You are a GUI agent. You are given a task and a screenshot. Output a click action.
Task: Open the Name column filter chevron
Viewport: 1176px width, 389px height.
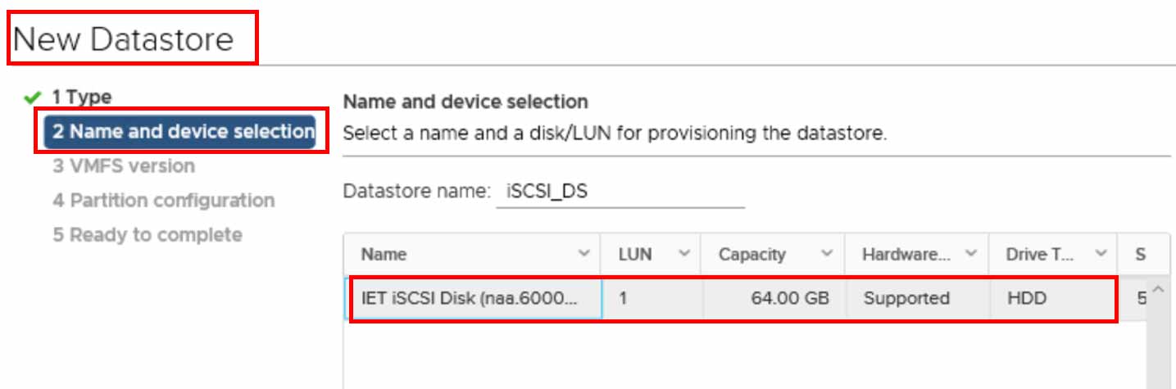pyautogui.click(x=584, y=254)
